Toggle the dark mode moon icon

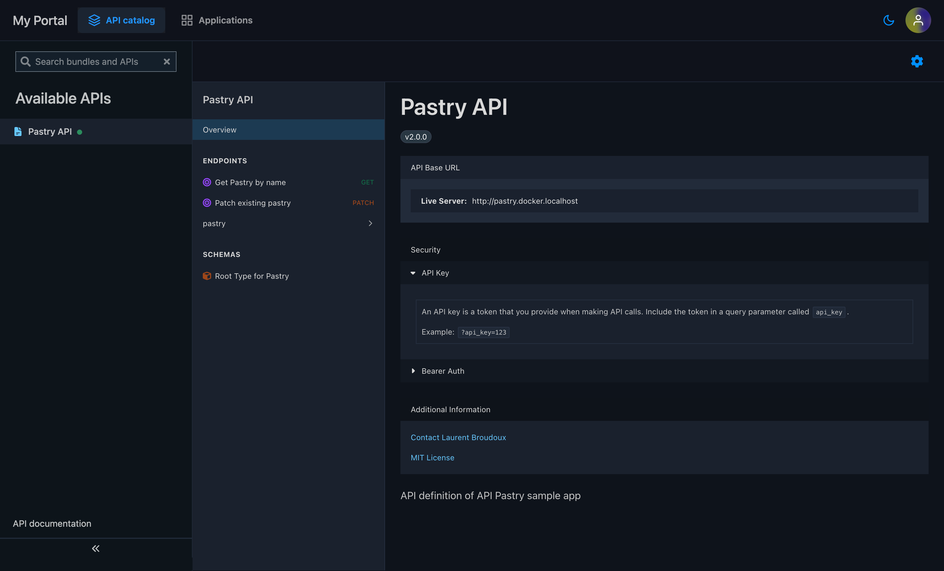tap(888, 20)
